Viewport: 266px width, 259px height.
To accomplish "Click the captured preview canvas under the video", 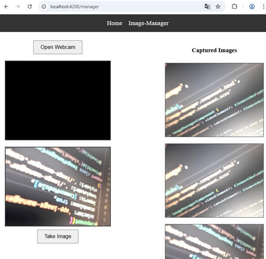I will tap(58, 187).
